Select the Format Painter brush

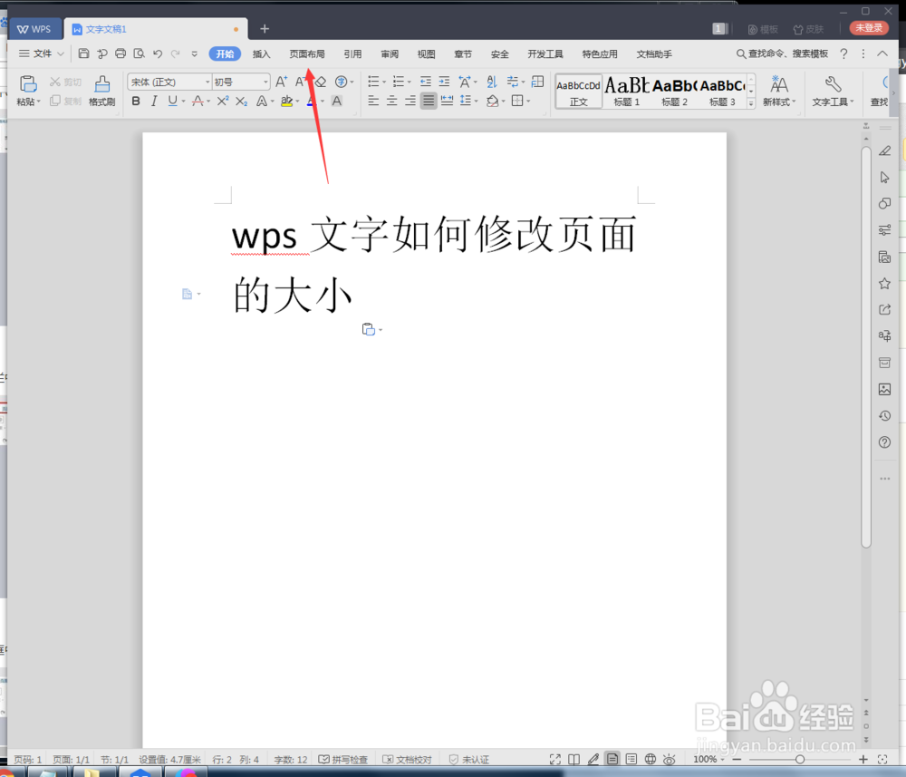[x=102, y=84]
